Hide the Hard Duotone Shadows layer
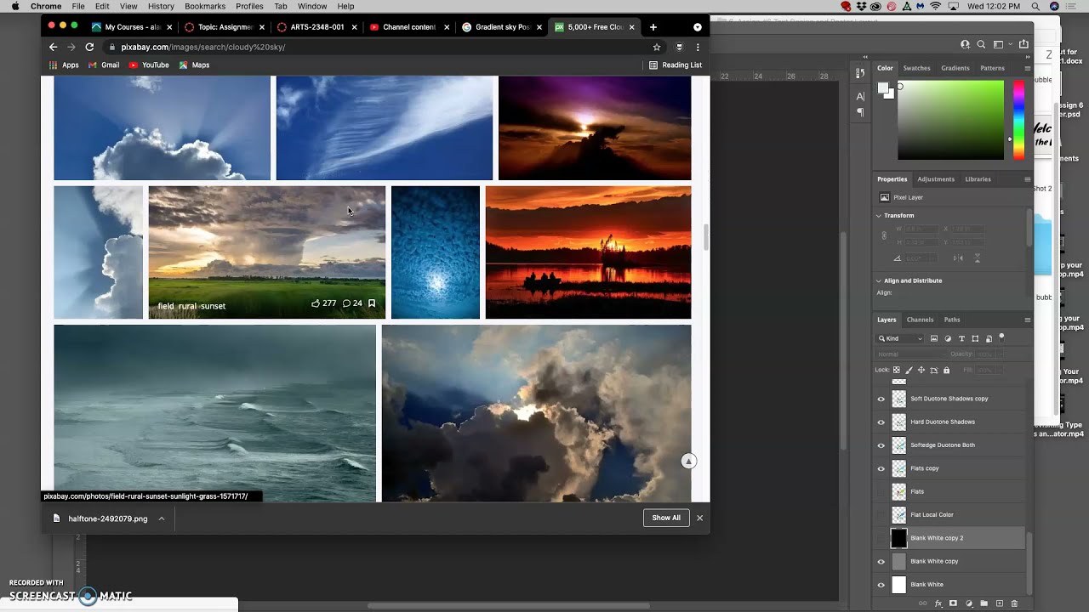Viewport: 1089px width, 612px height. click(x=881, y=422)
